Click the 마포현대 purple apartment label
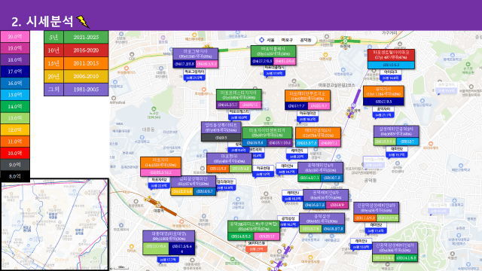 tap(229, 159)
